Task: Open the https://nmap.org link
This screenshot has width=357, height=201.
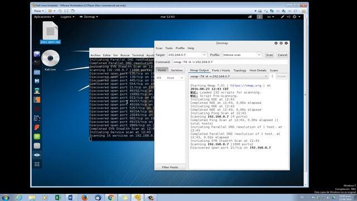Action: point(245,85)
